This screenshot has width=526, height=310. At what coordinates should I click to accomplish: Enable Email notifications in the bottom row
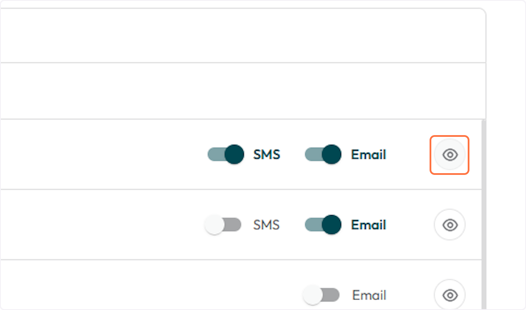(x=321, y=295)
